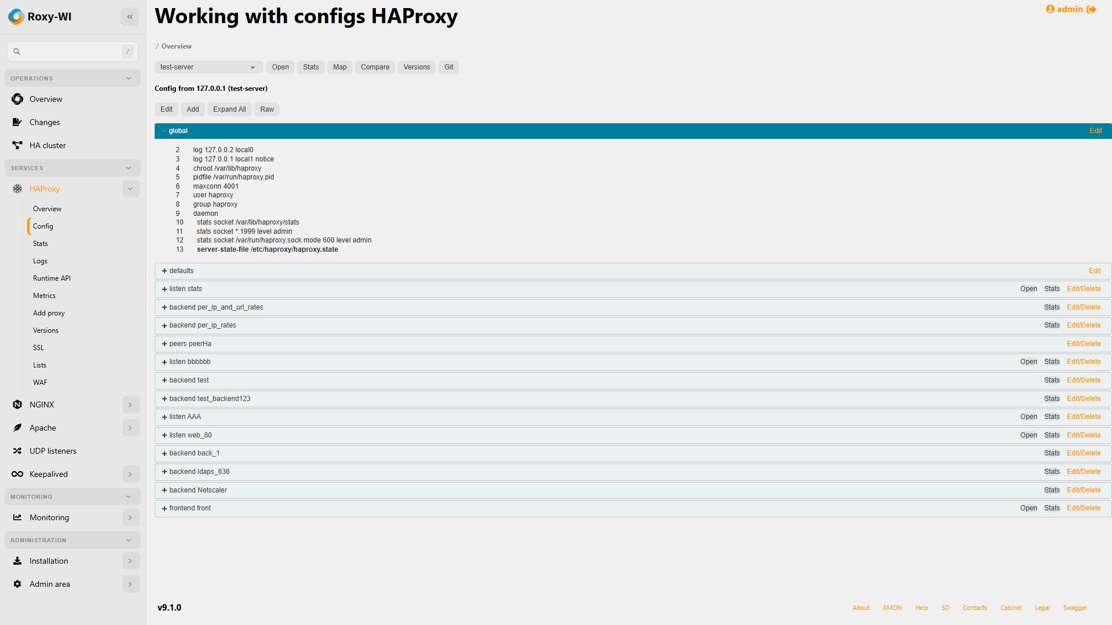
Task: Click version label v9.1.0
Action: 169,608
